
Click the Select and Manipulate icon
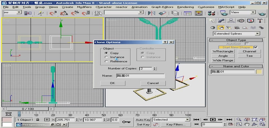click(x=40, y=13)
